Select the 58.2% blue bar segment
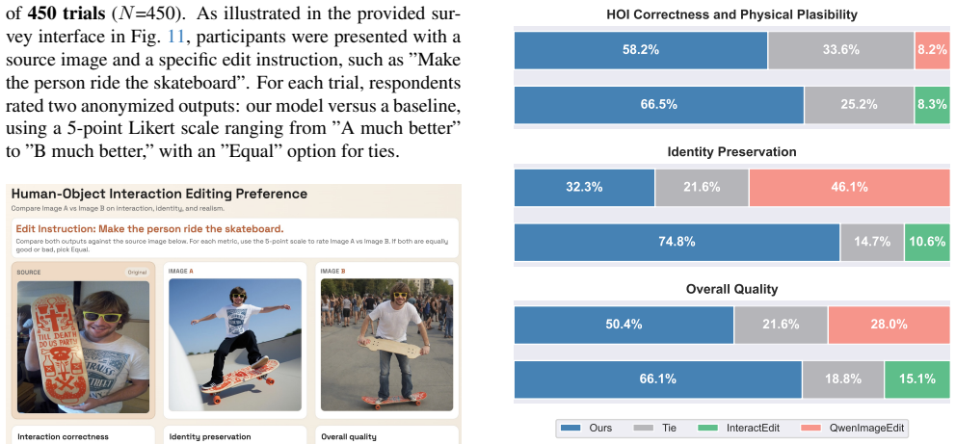This screenshot has width=956, height=444. 641,50
